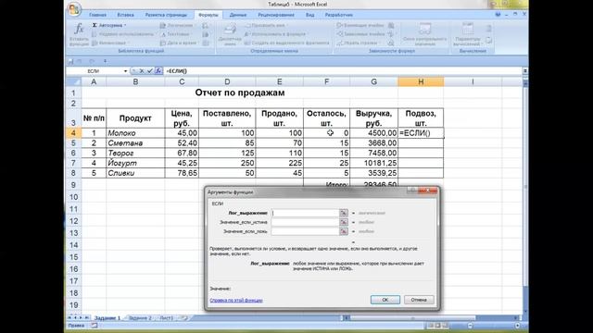Viewport: 593px width, 333px height.
Task: Click the fx icon in formula bar
Action: (x=158, y=71)
